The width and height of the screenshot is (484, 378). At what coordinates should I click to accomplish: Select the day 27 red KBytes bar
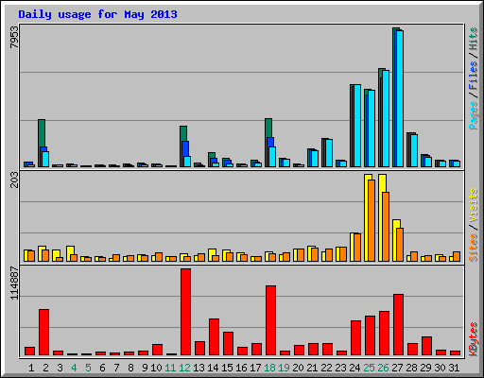tap(398, 324)
